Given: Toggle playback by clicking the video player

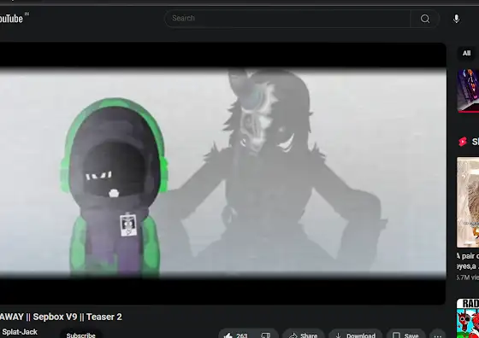Looking at the screenshot, I should [222, 173].
